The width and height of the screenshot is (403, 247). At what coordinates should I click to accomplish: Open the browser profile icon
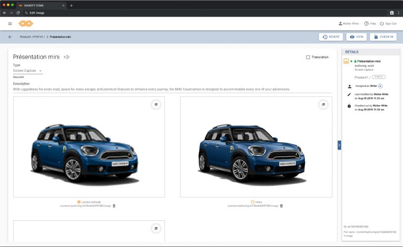tap(391, 13)
